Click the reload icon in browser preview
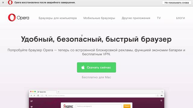Viewport: 193px width, 108px height. click(x=38, y=95)
